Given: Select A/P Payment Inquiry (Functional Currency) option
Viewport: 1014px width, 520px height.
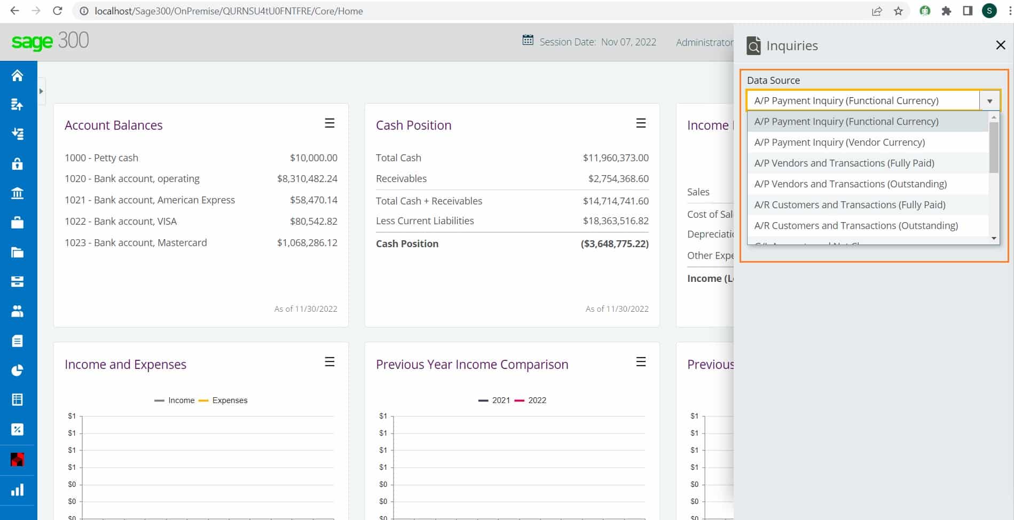Looking at the screenshot, I should click(x=868, y=122).
